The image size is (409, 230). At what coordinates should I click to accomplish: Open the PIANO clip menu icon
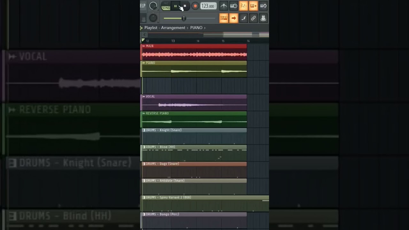[144, 63]
